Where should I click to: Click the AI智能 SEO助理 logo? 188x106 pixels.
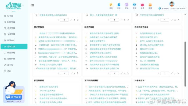(14, 6)
